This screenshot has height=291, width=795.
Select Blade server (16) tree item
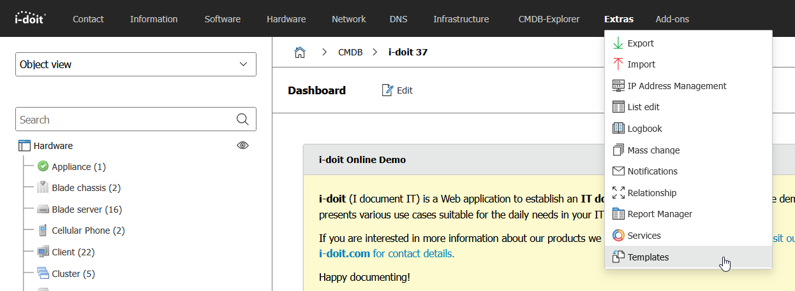86,209
